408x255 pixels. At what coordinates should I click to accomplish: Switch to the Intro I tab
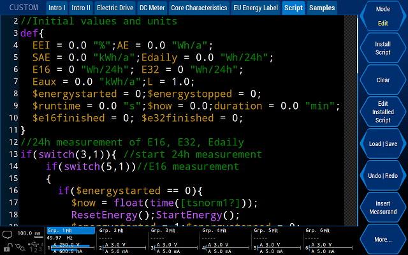pyautogui.click(x=57, y=8)
